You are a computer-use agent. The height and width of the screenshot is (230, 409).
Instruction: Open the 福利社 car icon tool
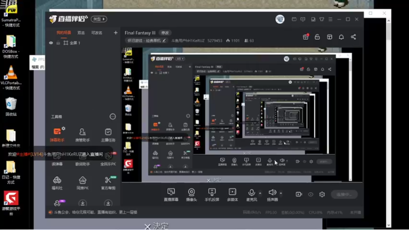57,182
